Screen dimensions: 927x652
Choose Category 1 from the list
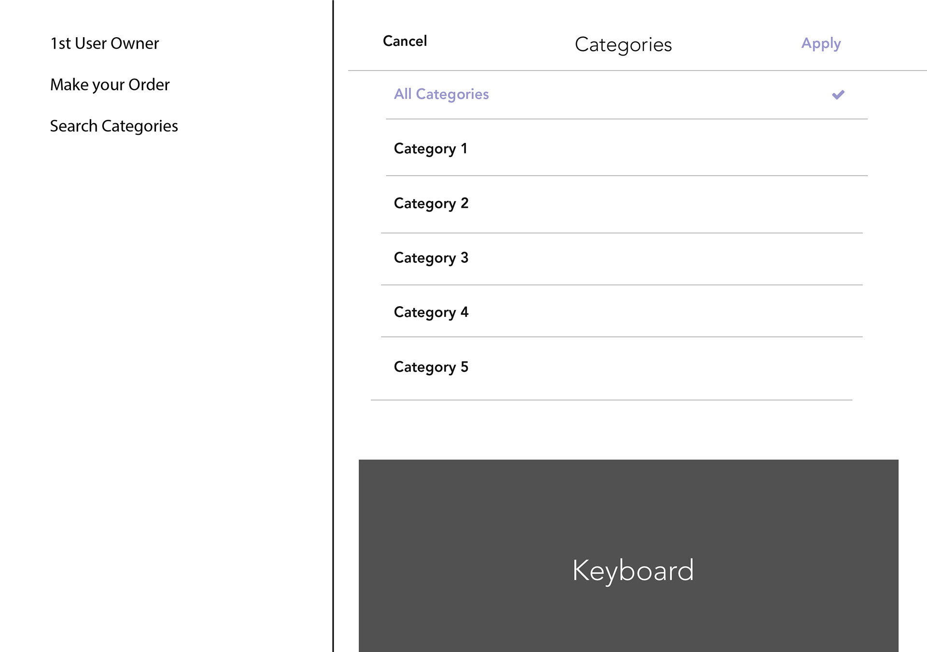(x=627, y=148)
